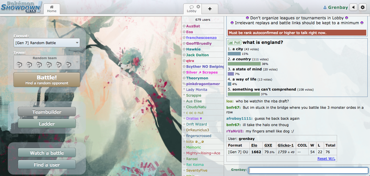The image size is (370, 176).
Task: Click the plus icon to join a room
Action: pos(210,9)
